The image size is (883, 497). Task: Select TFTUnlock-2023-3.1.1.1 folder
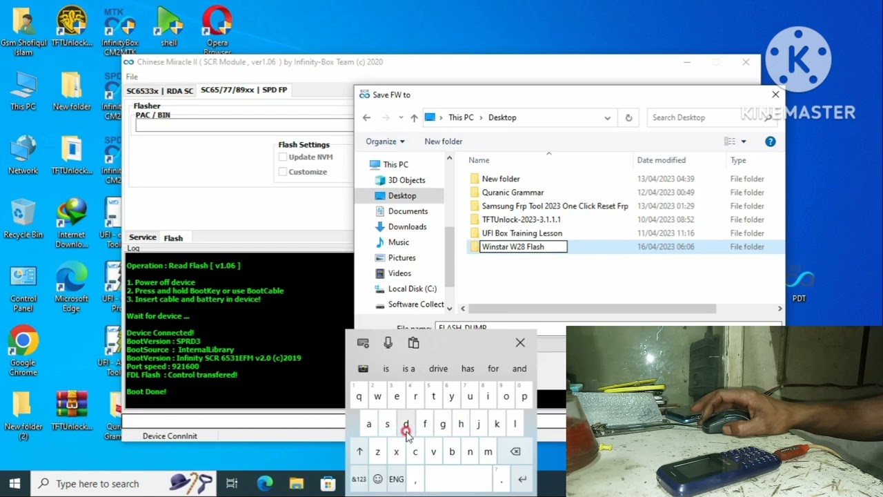point(521,220)
